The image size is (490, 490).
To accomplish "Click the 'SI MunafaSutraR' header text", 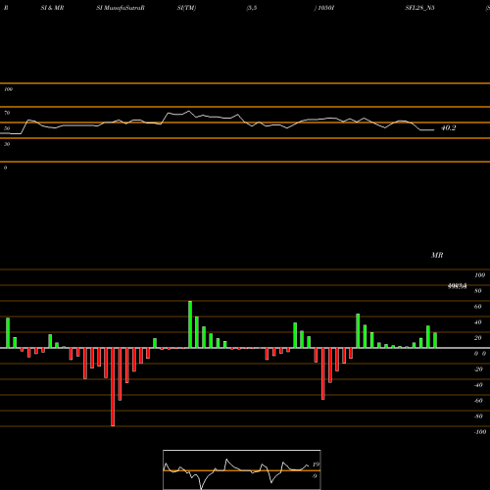I will click(121, 8).
